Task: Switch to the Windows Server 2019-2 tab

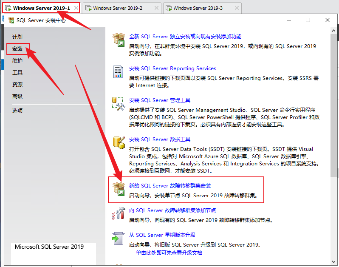Action: click(122, 8)
